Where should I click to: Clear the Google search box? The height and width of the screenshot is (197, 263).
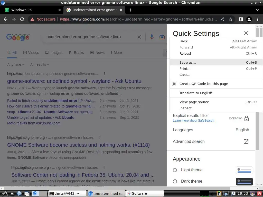(x=139, y=37)
